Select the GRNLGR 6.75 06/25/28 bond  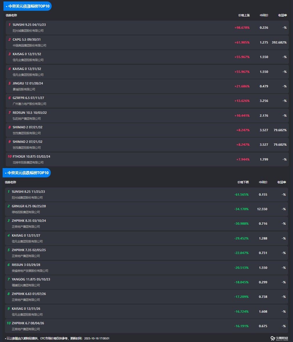click(29, 206)
